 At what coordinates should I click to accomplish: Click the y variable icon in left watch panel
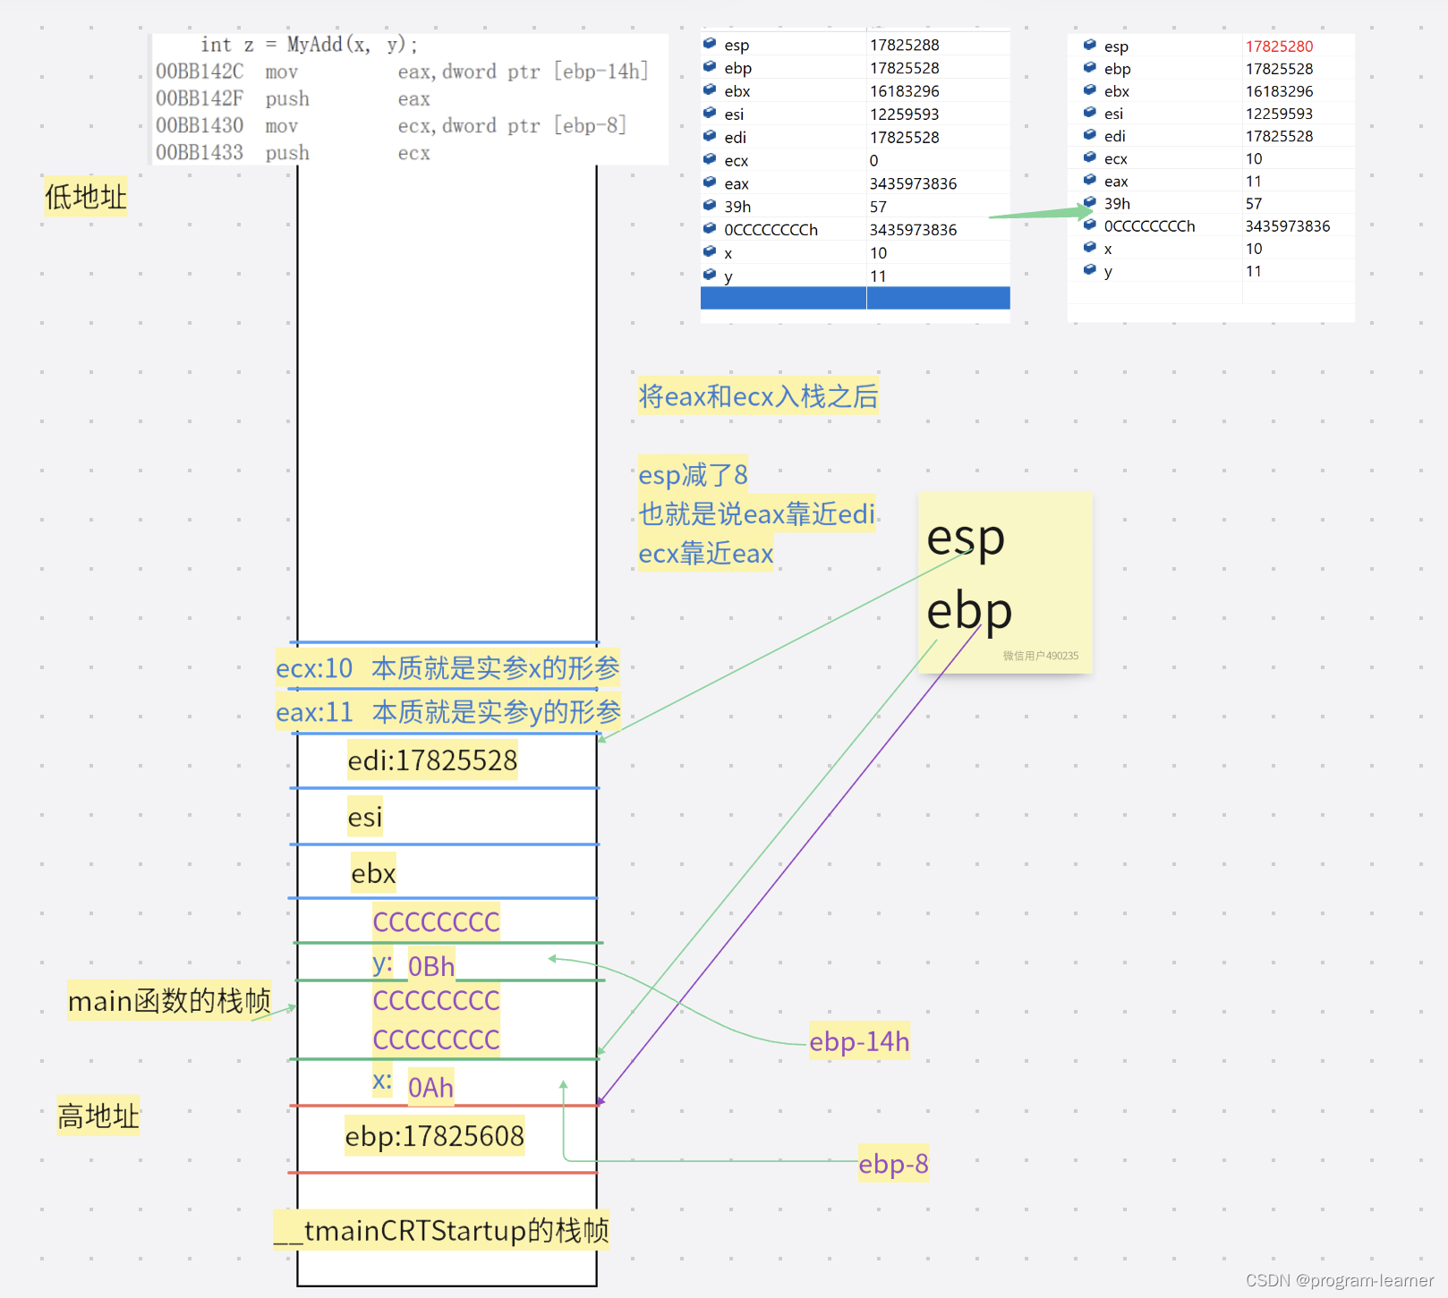point(710,275)
